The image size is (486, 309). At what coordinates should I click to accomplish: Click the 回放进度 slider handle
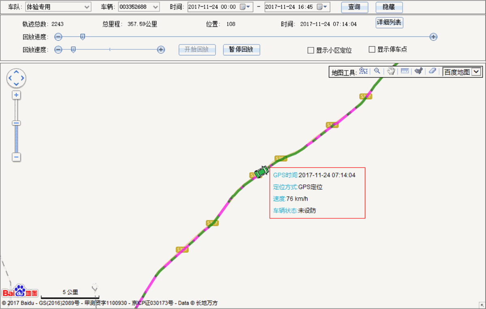83,37
